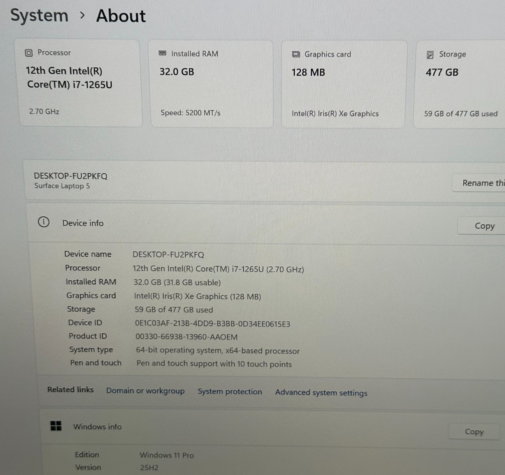Click the Device info circle icon
Image resolution: width=505 pixels, height=475 pixels.
pyautogui.click(x=44, y=222)
